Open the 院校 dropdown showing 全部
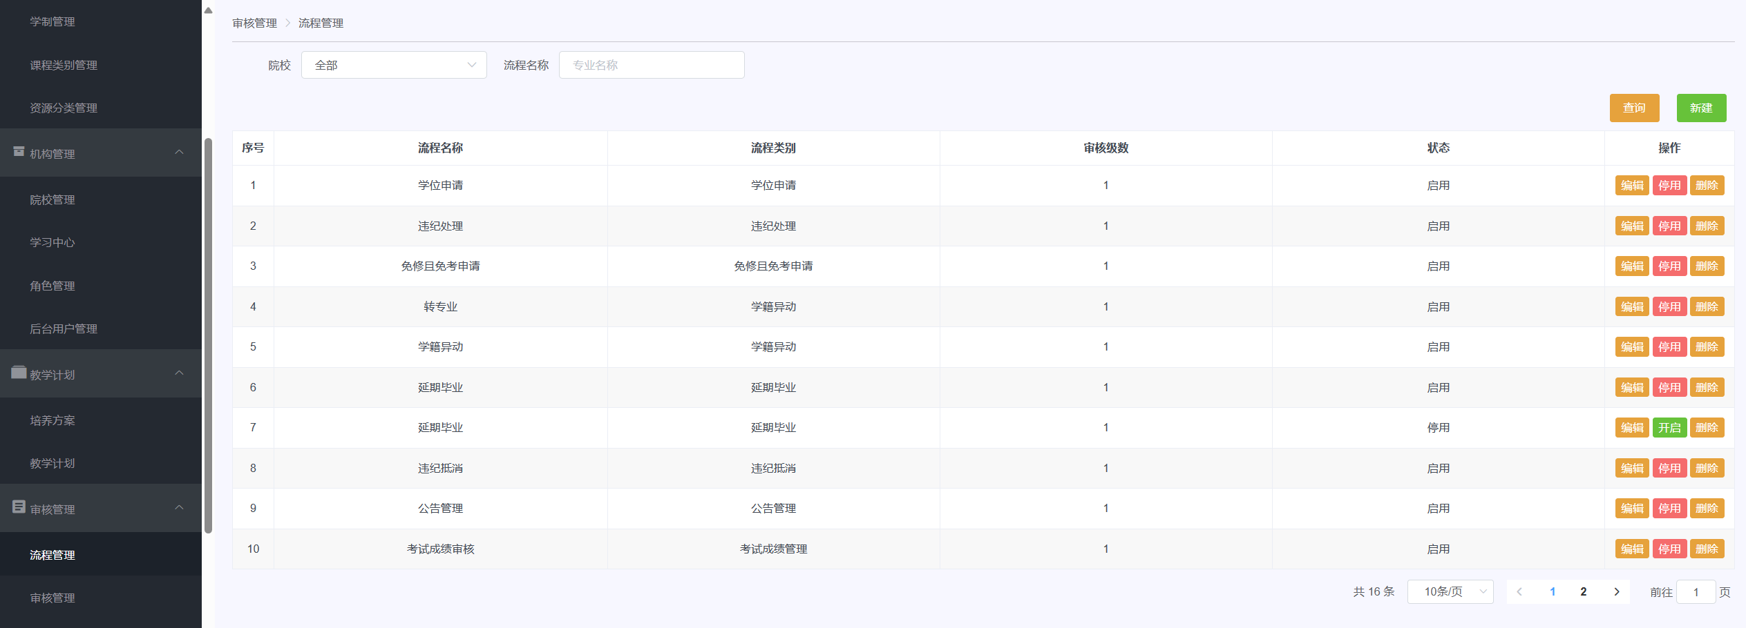This screenshot has height=628, width=1746. (x=394, y=65)
